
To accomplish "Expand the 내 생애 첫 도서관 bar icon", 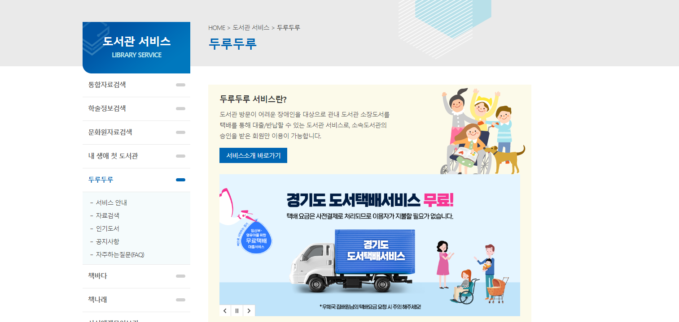I will click(180, 156).
